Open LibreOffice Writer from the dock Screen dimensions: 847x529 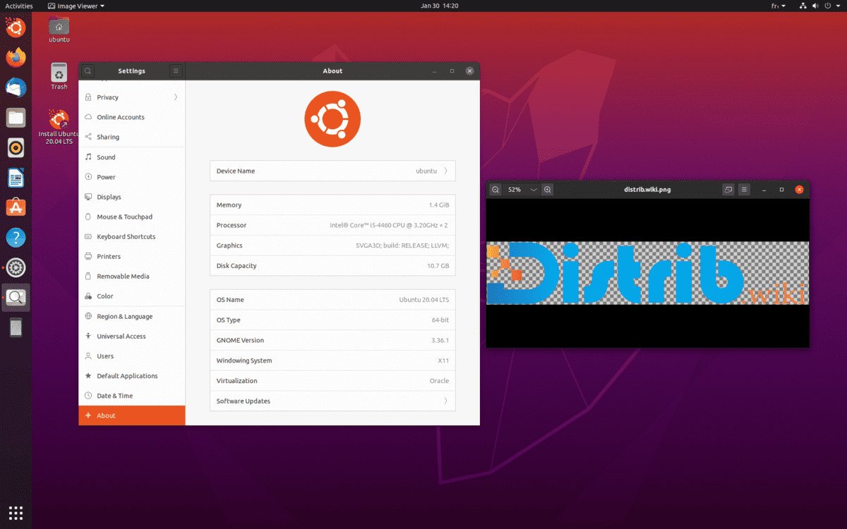click(16, 178)
